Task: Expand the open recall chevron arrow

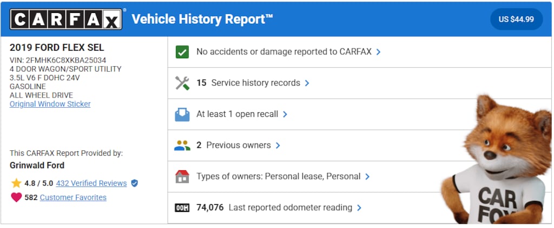Action: (x=285, y=114)
